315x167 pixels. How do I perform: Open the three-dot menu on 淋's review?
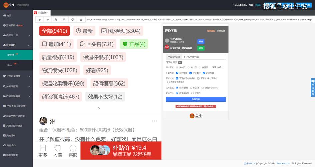coord(155,121)
